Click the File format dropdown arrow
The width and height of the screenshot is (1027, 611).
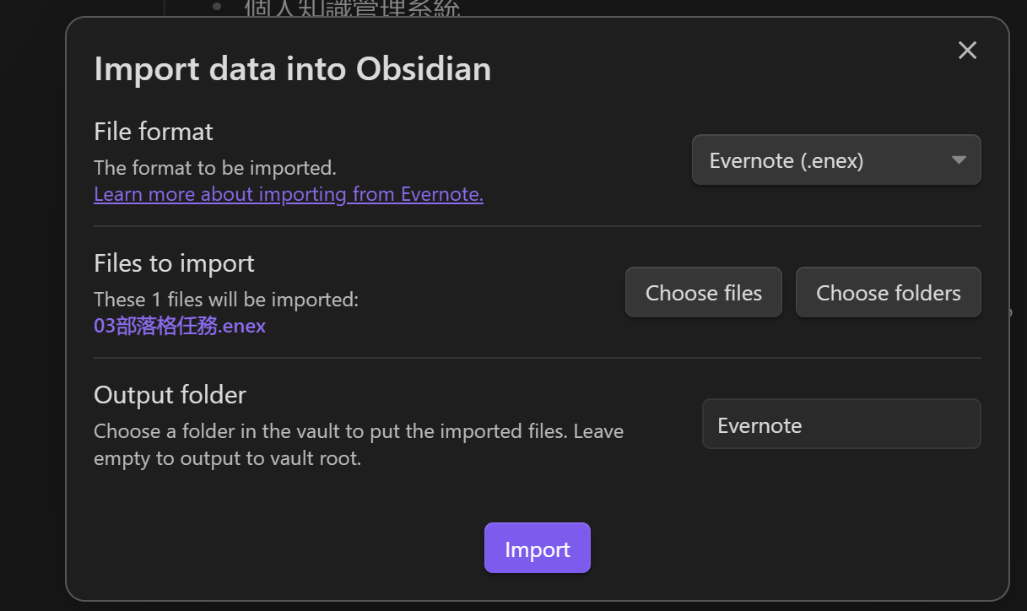(959, 160)
